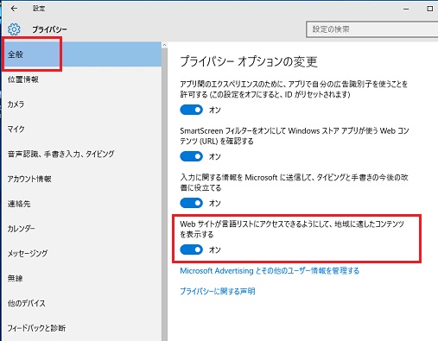Open Microsoft Advertising management link

click(270, 271)
